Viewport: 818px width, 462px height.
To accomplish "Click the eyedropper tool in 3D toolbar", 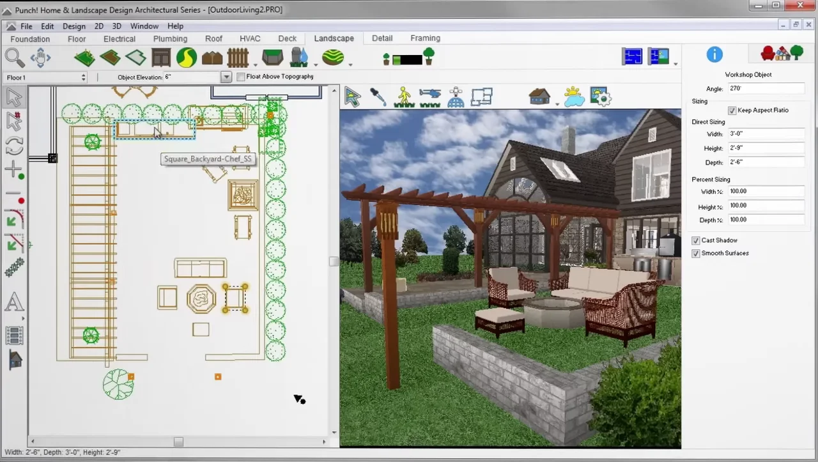I will [378, 96].
